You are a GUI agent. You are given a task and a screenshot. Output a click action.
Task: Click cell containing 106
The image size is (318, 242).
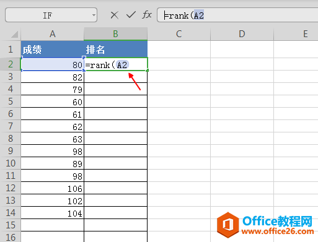(x=53, y=188)
